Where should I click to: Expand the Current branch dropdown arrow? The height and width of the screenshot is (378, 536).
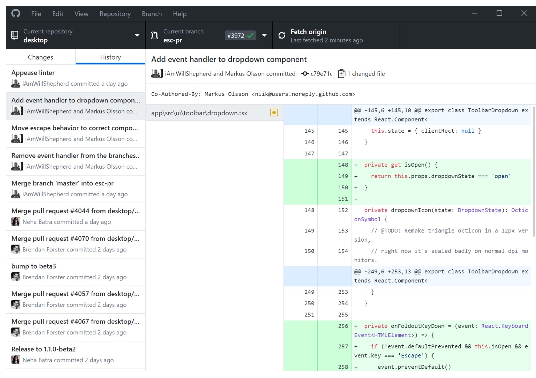(x=264, y=35)
